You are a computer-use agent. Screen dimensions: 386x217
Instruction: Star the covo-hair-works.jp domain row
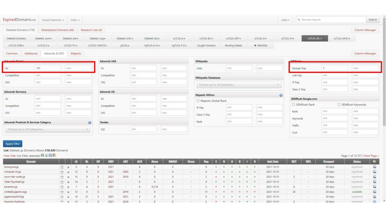(x=62, y=177)
